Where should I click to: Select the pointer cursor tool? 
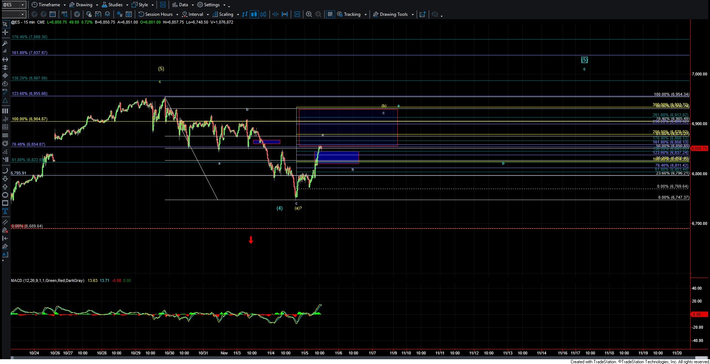pos(5,24)
